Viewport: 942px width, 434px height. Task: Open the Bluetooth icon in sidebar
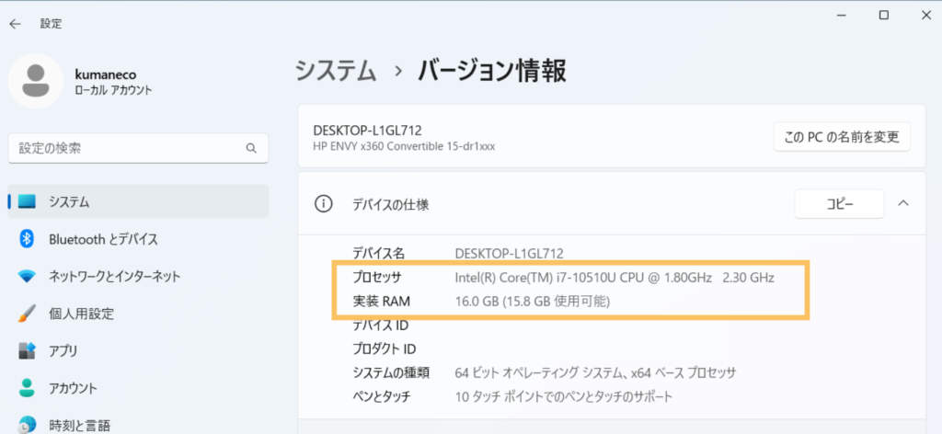coord(27,239)
